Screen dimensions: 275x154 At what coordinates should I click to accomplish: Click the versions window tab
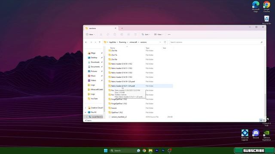coord(101,28)
